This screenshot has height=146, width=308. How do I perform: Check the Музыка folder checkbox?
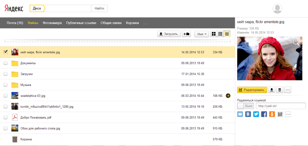(6, 85)
